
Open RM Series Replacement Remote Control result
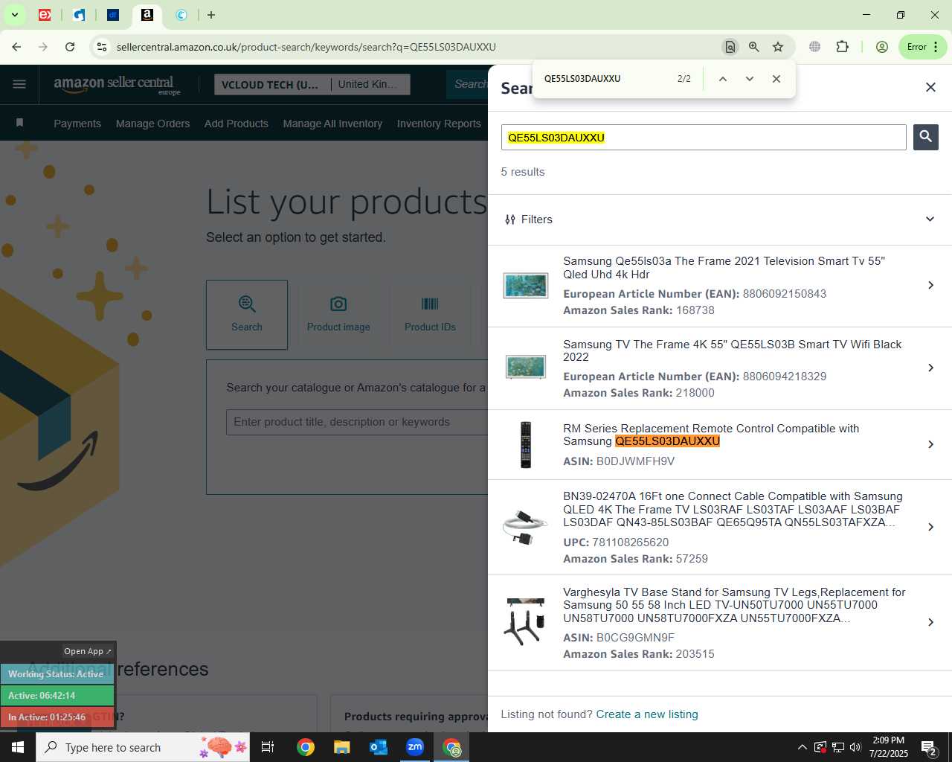click(719, 444)
